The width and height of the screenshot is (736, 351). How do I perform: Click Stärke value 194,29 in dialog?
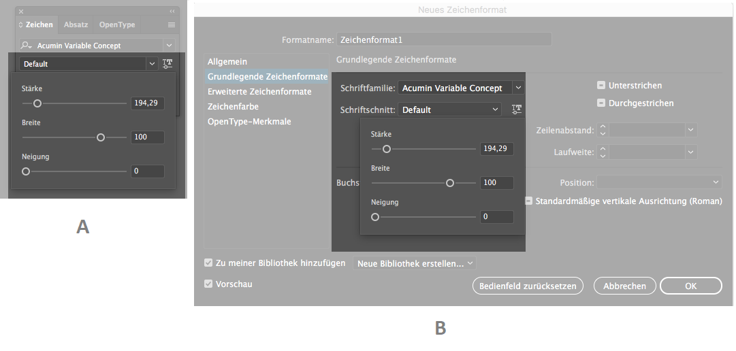[x=496, y=149]
